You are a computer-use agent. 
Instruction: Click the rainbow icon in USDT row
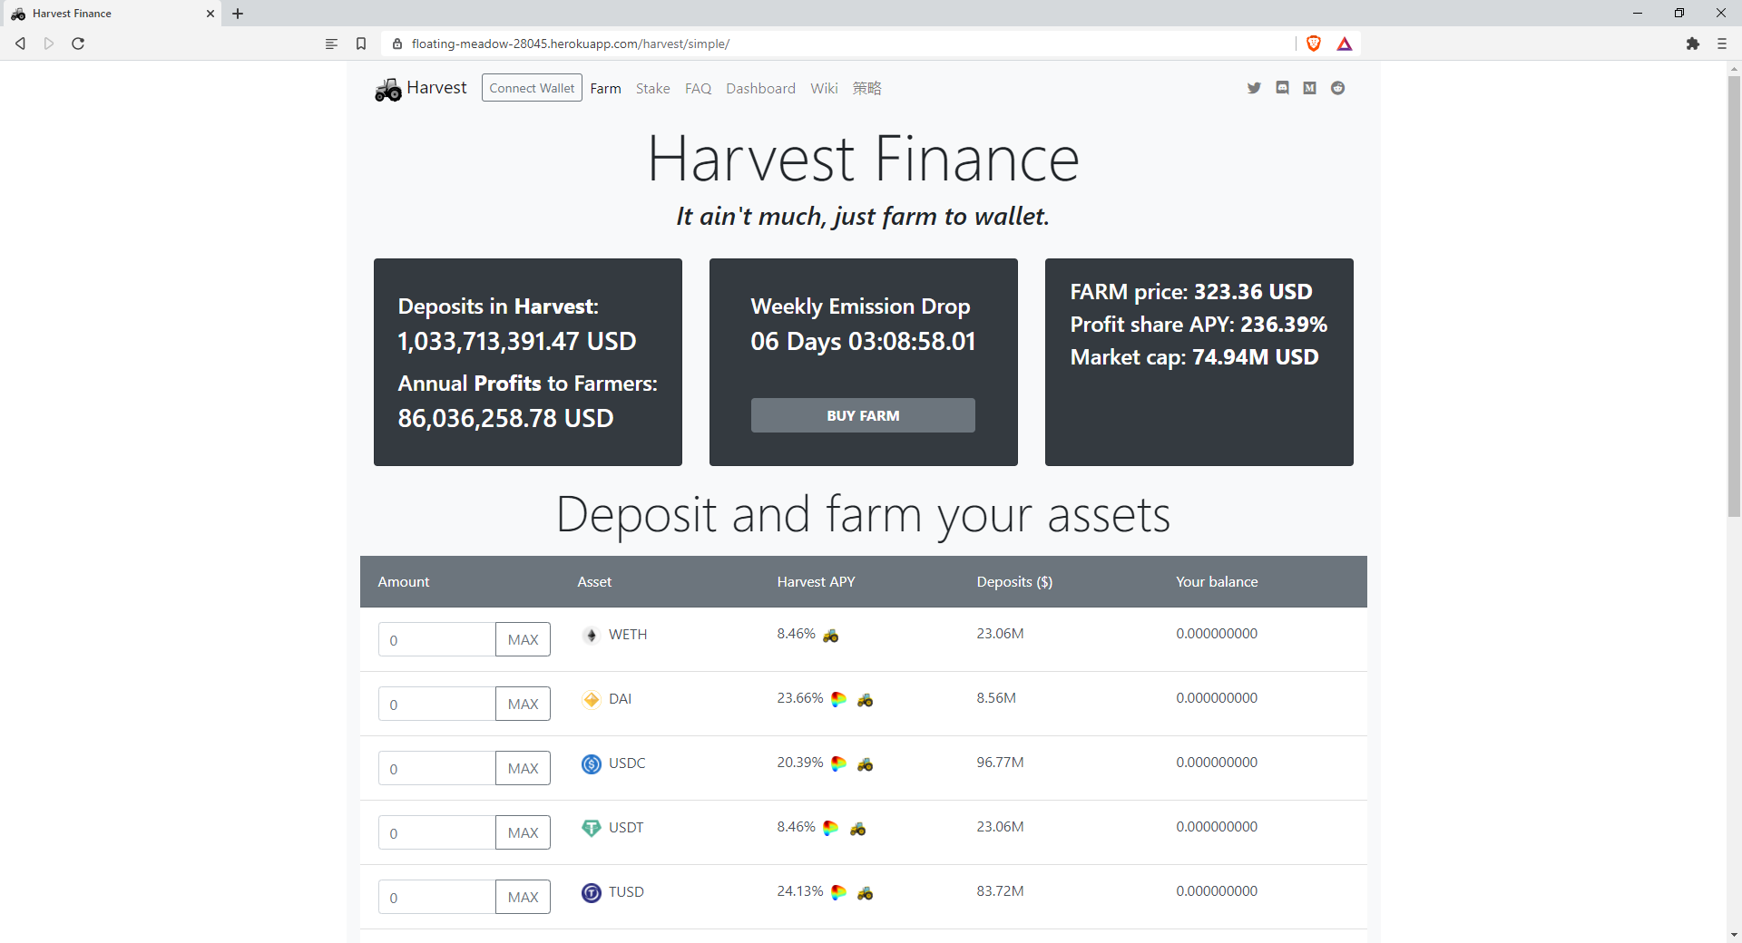pyautogui.click(x=830, y=828)
